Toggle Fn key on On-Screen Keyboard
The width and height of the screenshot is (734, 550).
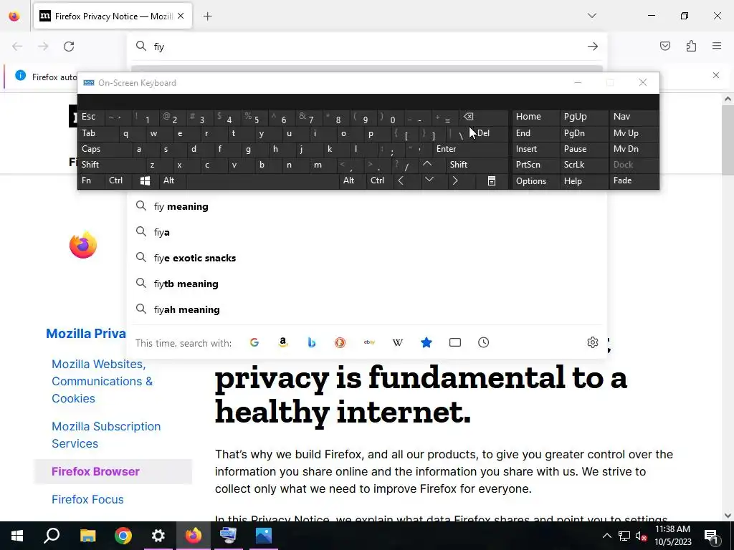(x=91, y=180)
